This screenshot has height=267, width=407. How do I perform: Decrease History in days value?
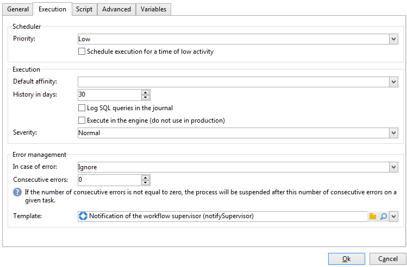(x=145, y=97)
